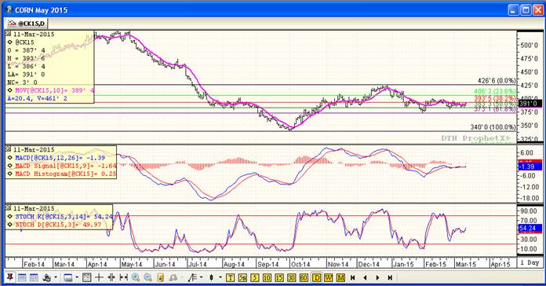Open the dropdown arrow next to the printer icon
Image resolution: width=546 pixels, height=286 pixels.
point(56,277)
